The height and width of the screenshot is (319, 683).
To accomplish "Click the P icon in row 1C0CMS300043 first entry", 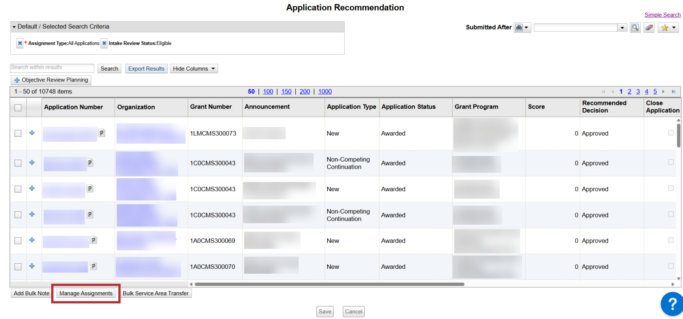I will coord(90,163).
